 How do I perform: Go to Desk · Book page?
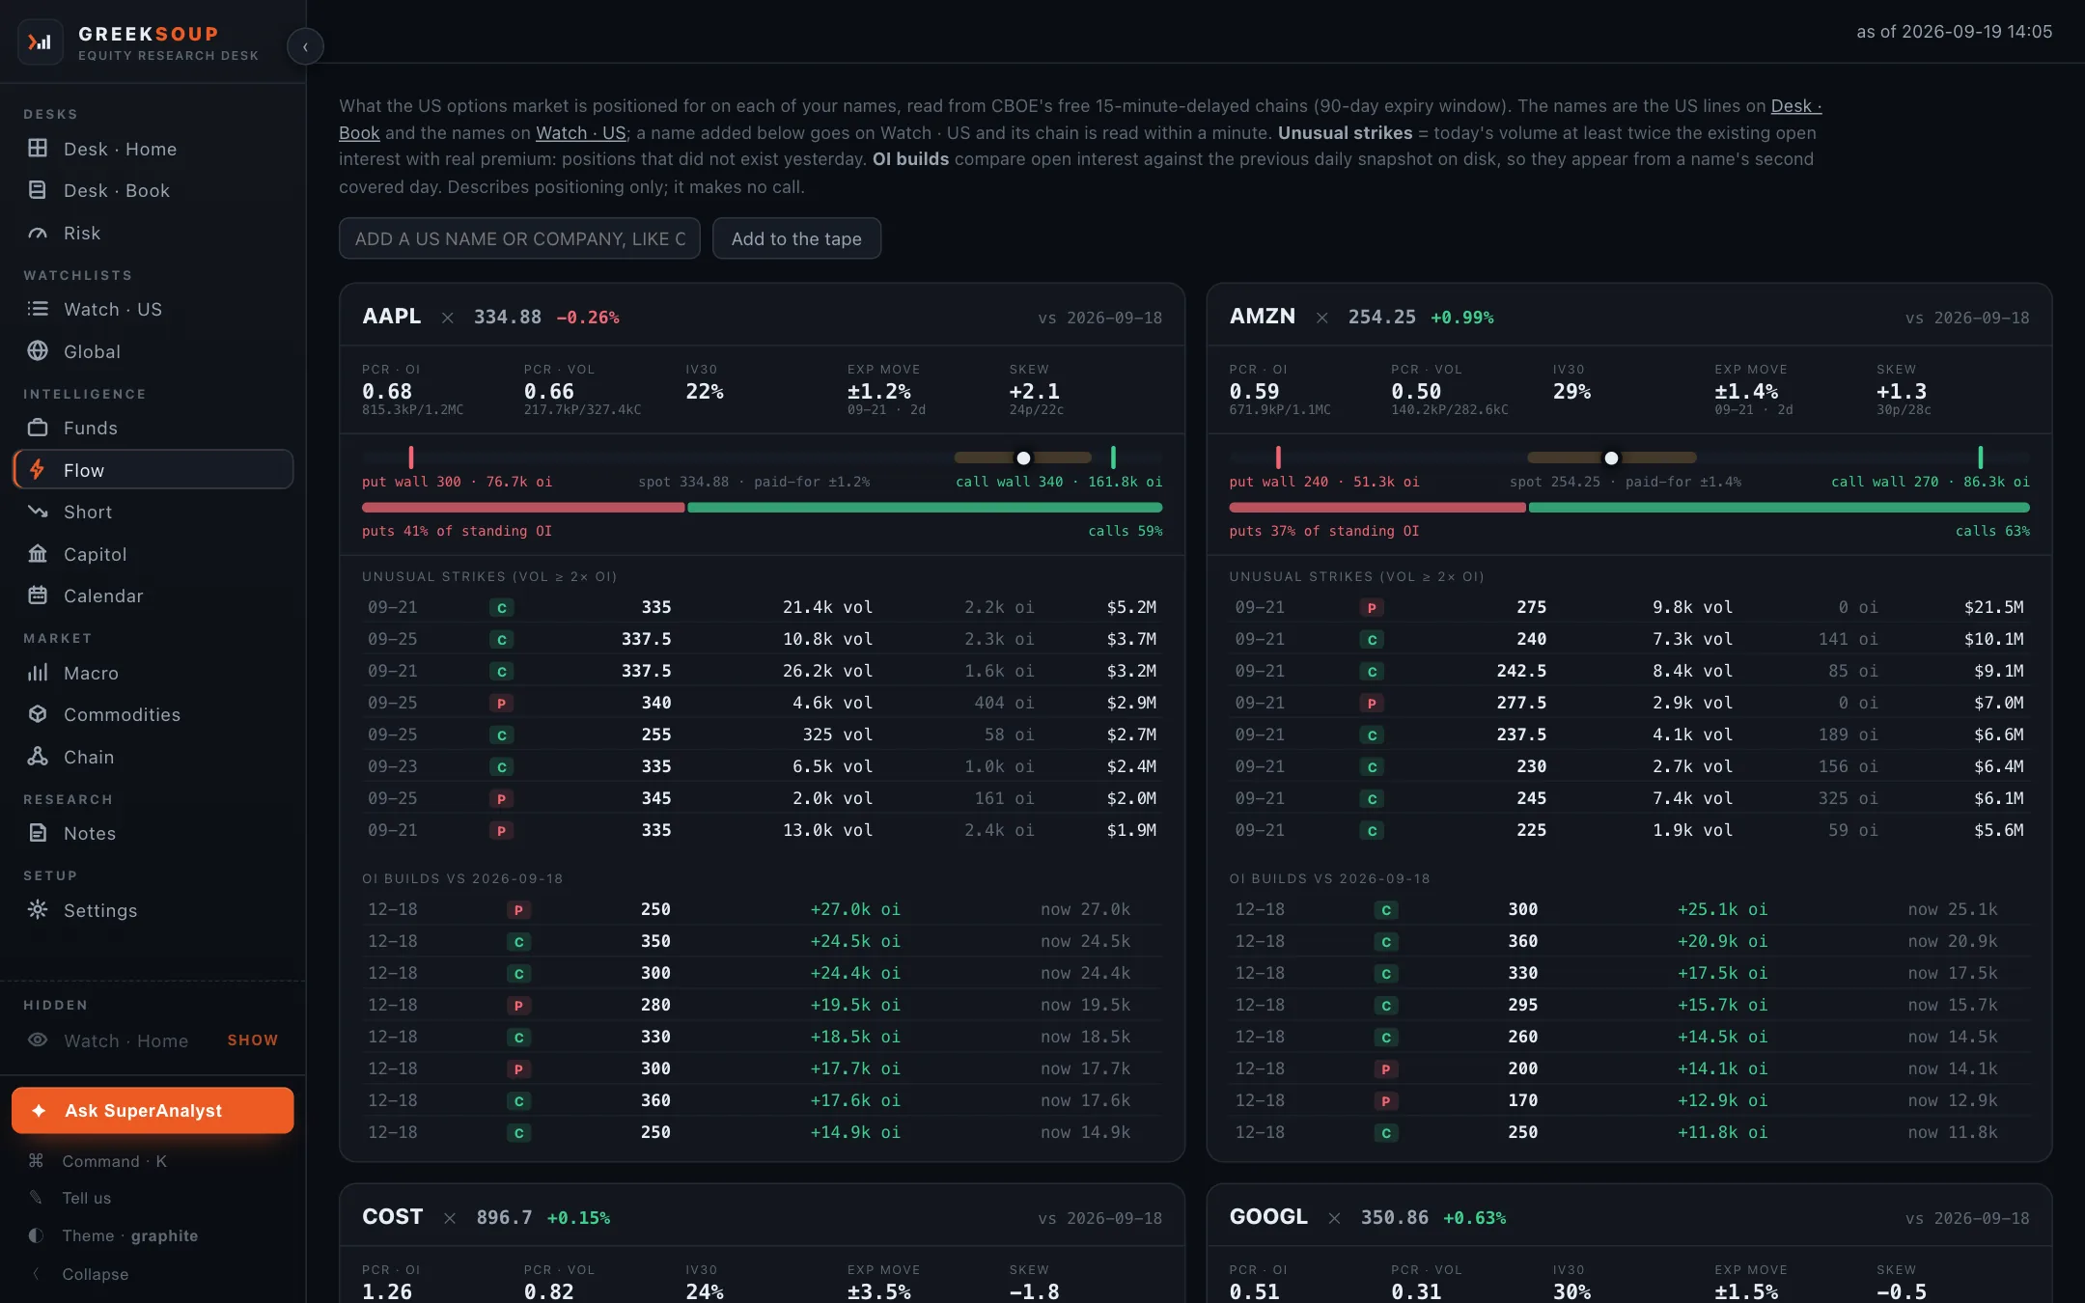[x=153, y=190]
